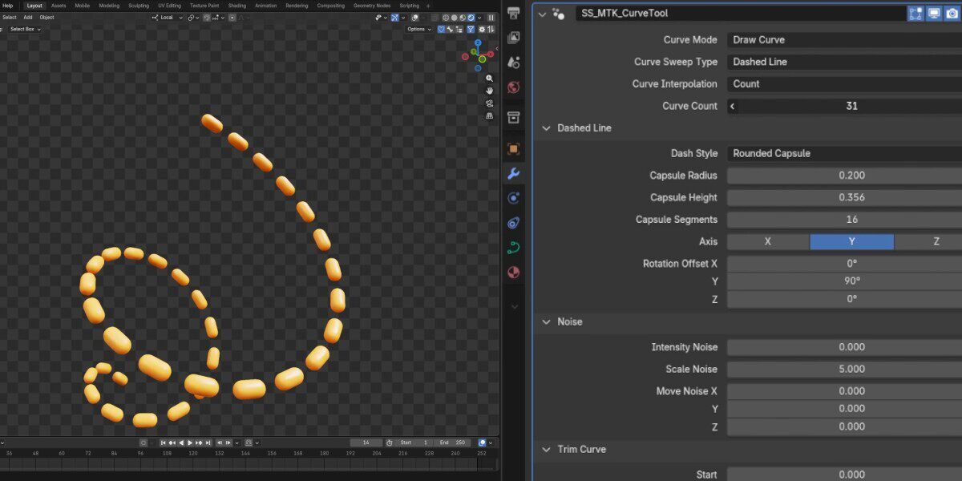Click the Capsule Radius 0.200 field
Image resolution: width=962 pixels, height=481 pixels.
(844, 176)
